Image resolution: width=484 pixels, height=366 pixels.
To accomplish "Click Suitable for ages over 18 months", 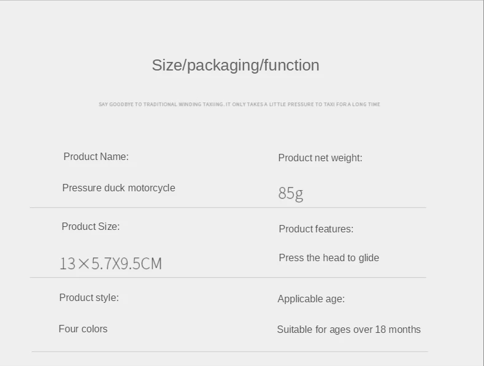I will (x=349, y=330).
